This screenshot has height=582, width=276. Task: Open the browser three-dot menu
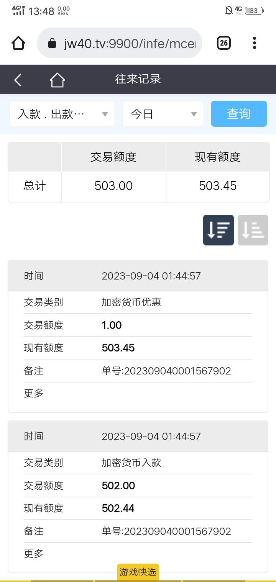(x=254, y=43)
